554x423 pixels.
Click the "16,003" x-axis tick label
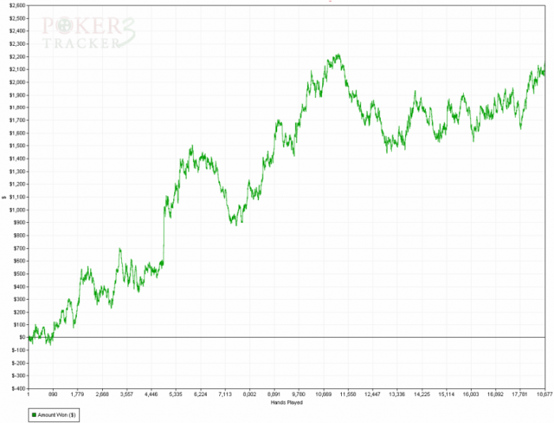click(471, 394)
